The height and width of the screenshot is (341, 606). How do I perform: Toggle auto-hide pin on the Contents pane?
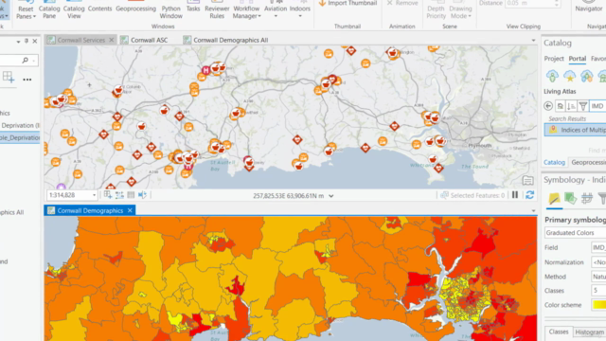coord(27,41)
